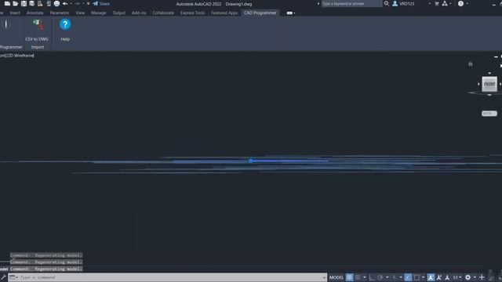The width and height of the screenshot is (502, 282).
Task: Expand the title bar help dropdown arrow
Action: [467, 3]
